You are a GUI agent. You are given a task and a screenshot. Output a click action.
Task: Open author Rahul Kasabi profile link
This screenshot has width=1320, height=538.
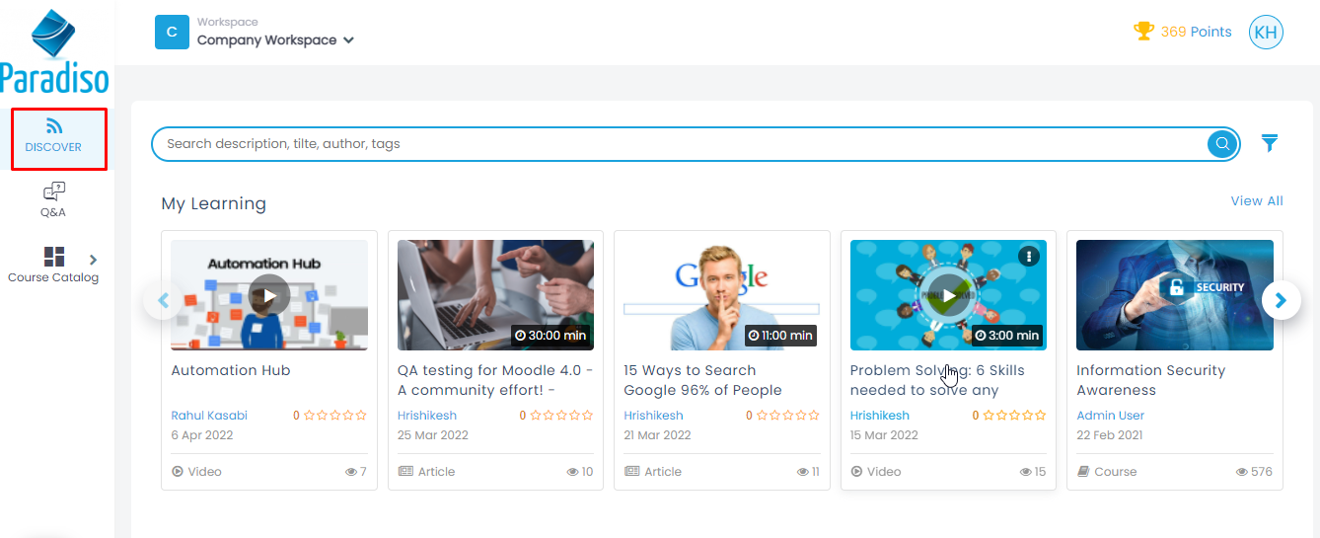coord(209,416)
